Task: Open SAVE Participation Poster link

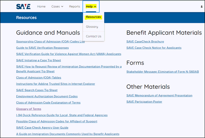Action: (x=144, y=102)
